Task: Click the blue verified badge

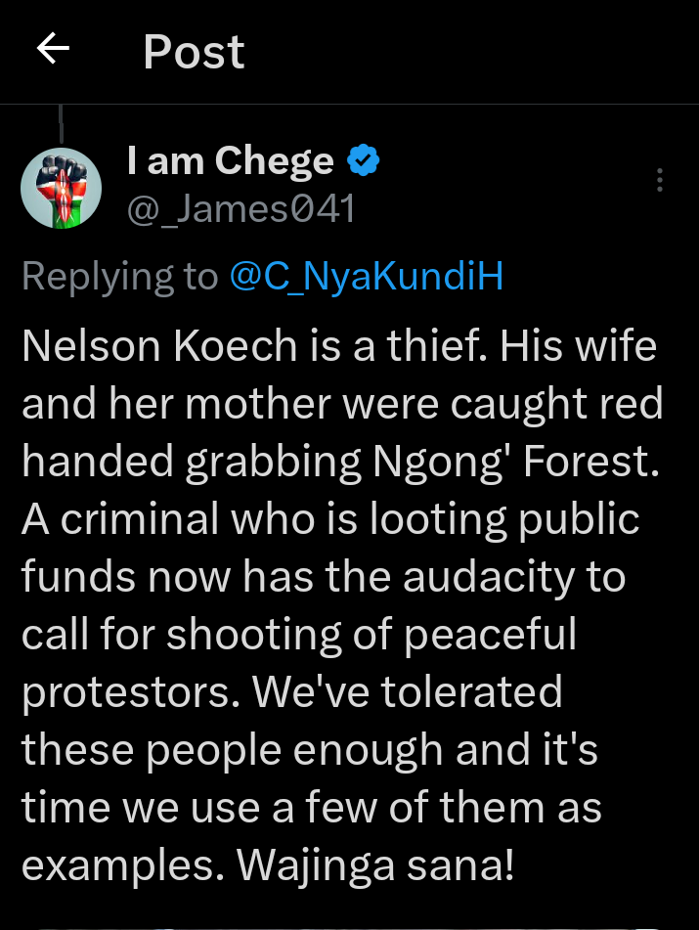Action: click(364, 160)
